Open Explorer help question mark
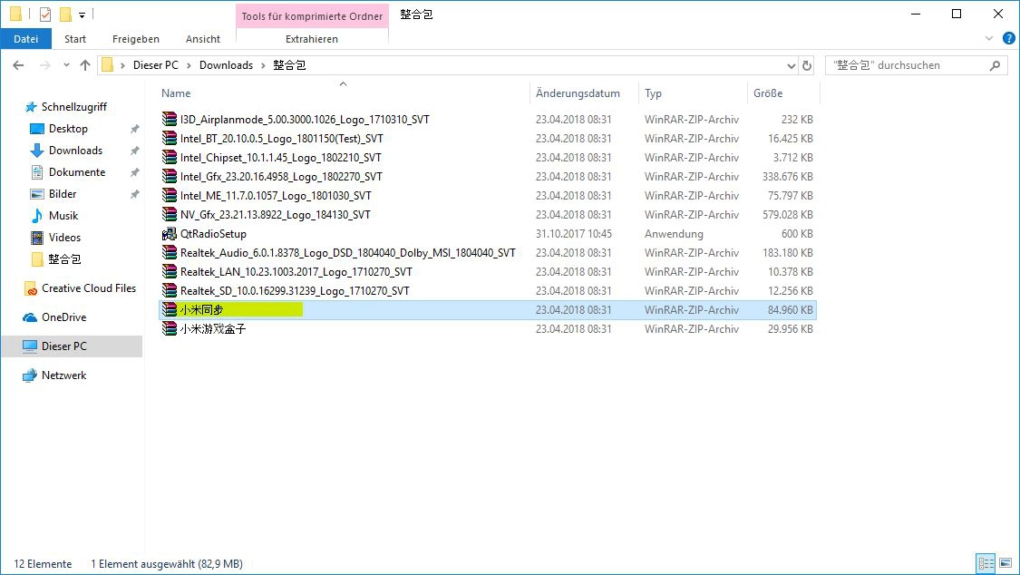 click(x=1009, y=38)
